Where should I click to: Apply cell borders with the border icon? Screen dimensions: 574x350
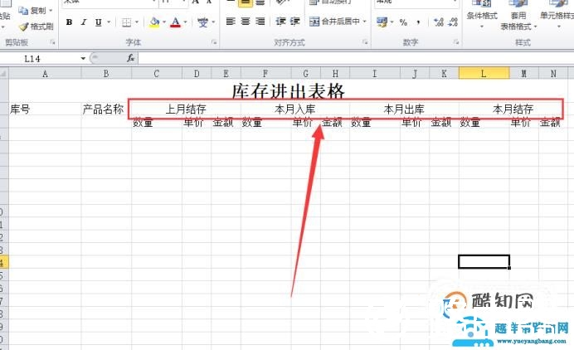coord(126,22)
